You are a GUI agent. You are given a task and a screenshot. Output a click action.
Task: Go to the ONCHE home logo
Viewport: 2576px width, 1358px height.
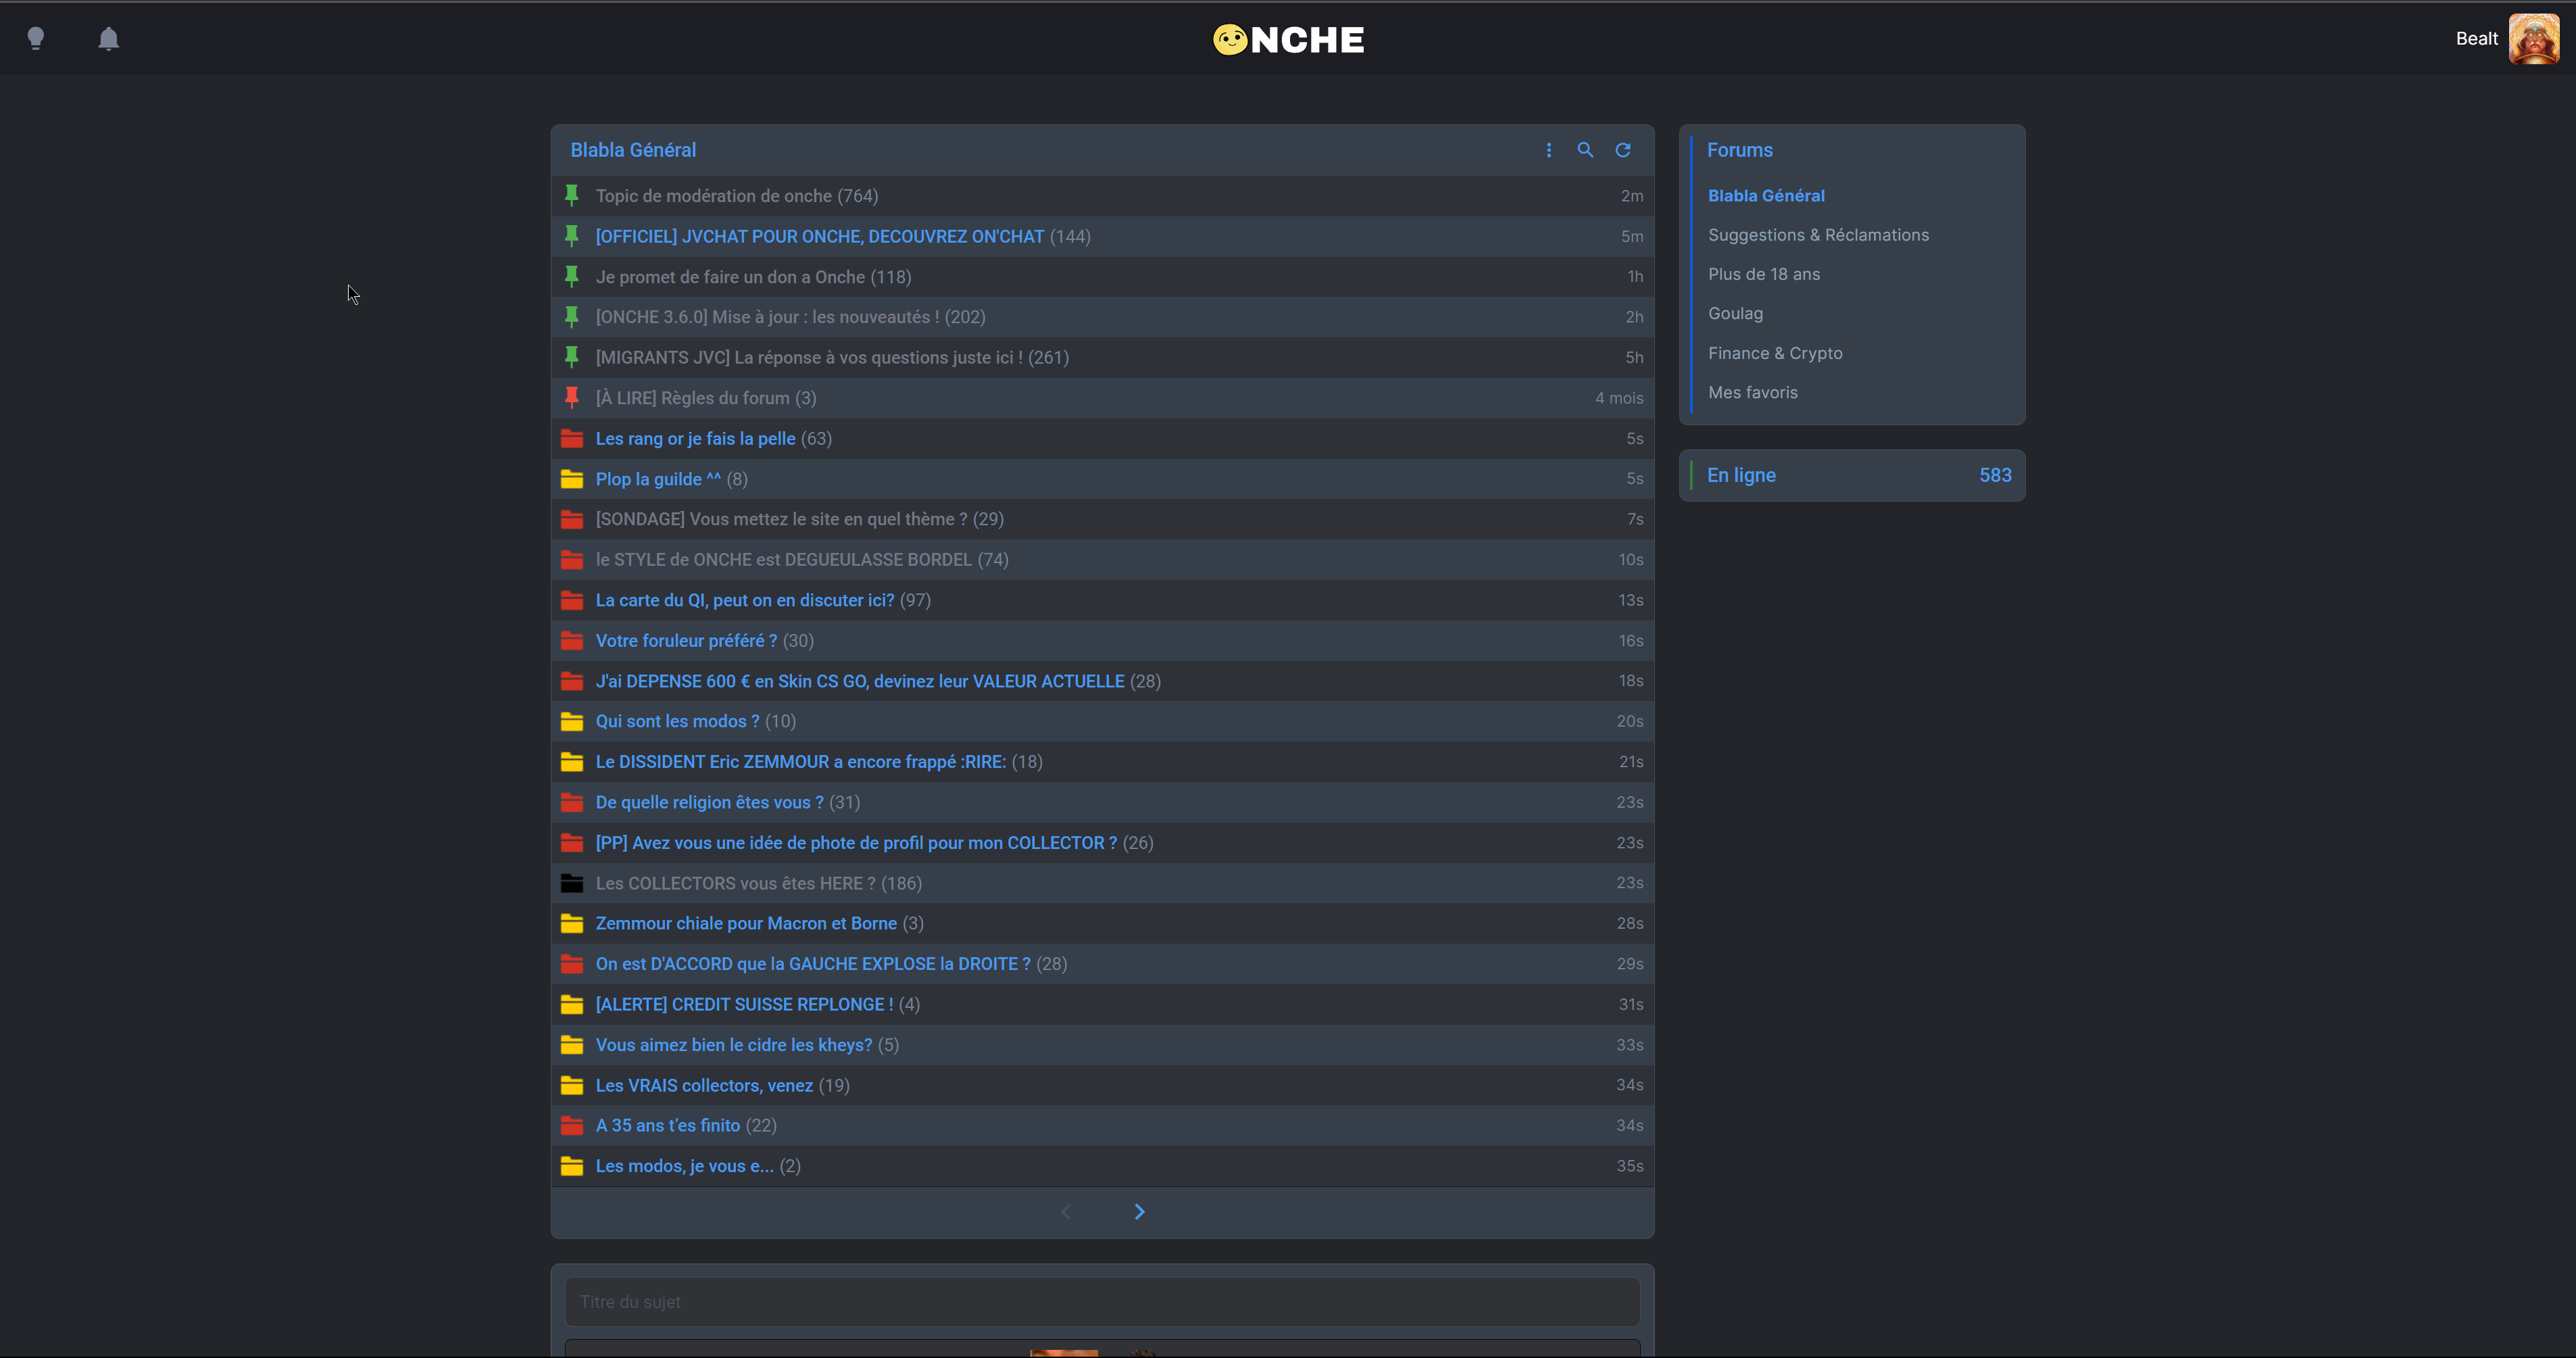1288,39
